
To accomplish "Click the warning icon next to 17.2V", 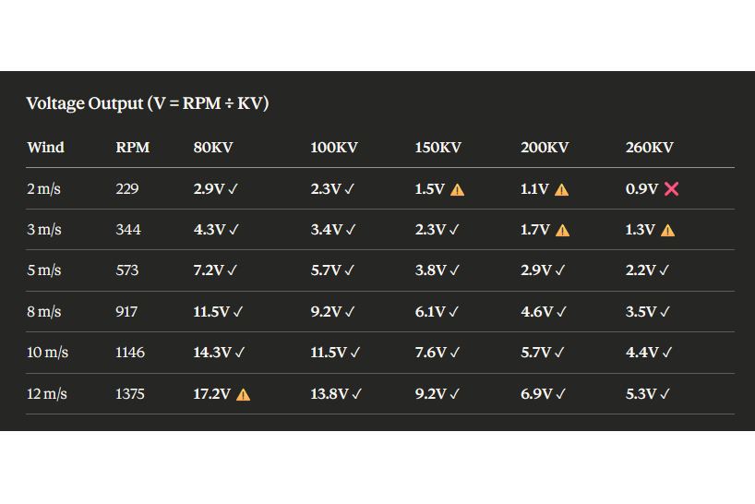I will (x=243, y=394).
